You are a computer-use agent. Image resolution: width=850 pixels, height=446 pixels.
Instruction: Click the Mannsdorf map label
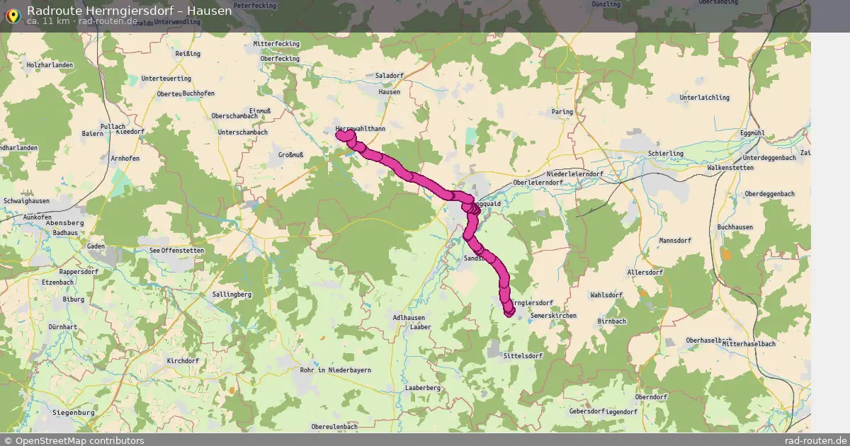coord(674,241)
